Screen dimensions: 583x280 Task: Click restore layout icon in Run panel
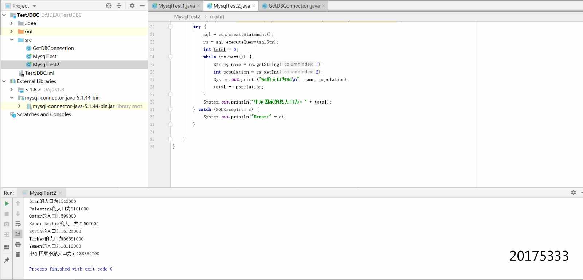[7, 247]
